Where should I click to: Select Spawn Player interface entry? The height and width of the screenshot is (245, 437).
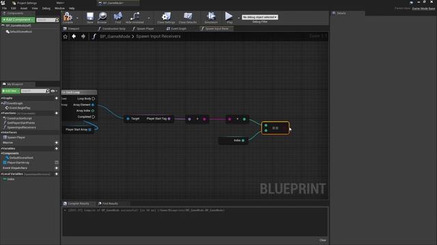[x=16, y=137]
